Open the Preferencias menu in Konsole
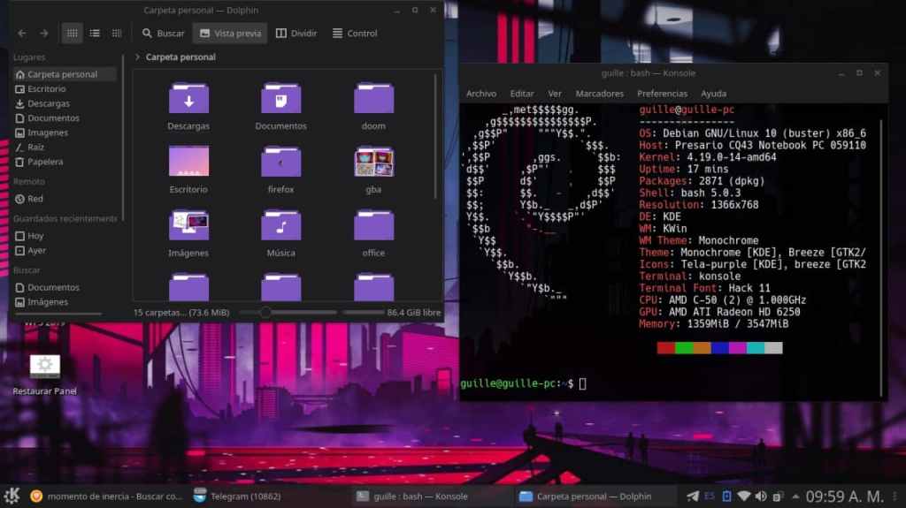The image size is (906, 508). pyautogui.click(x=662, y=94)
